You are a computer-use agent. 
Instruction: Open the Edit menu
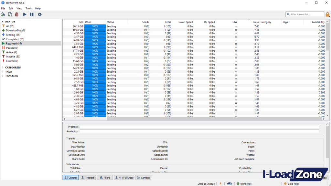(11, 8)
